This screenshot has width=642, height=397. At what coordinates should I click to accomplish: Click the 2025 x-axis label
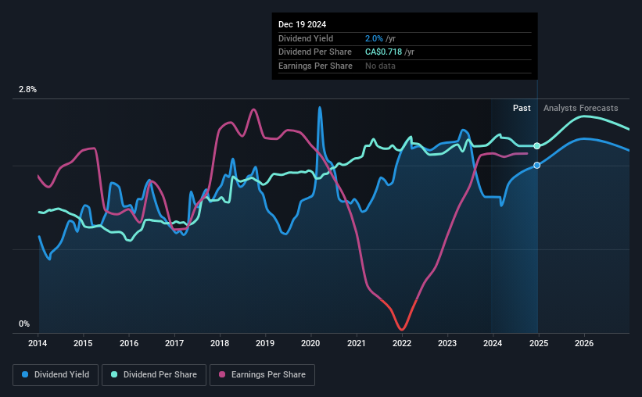[539, 343]
